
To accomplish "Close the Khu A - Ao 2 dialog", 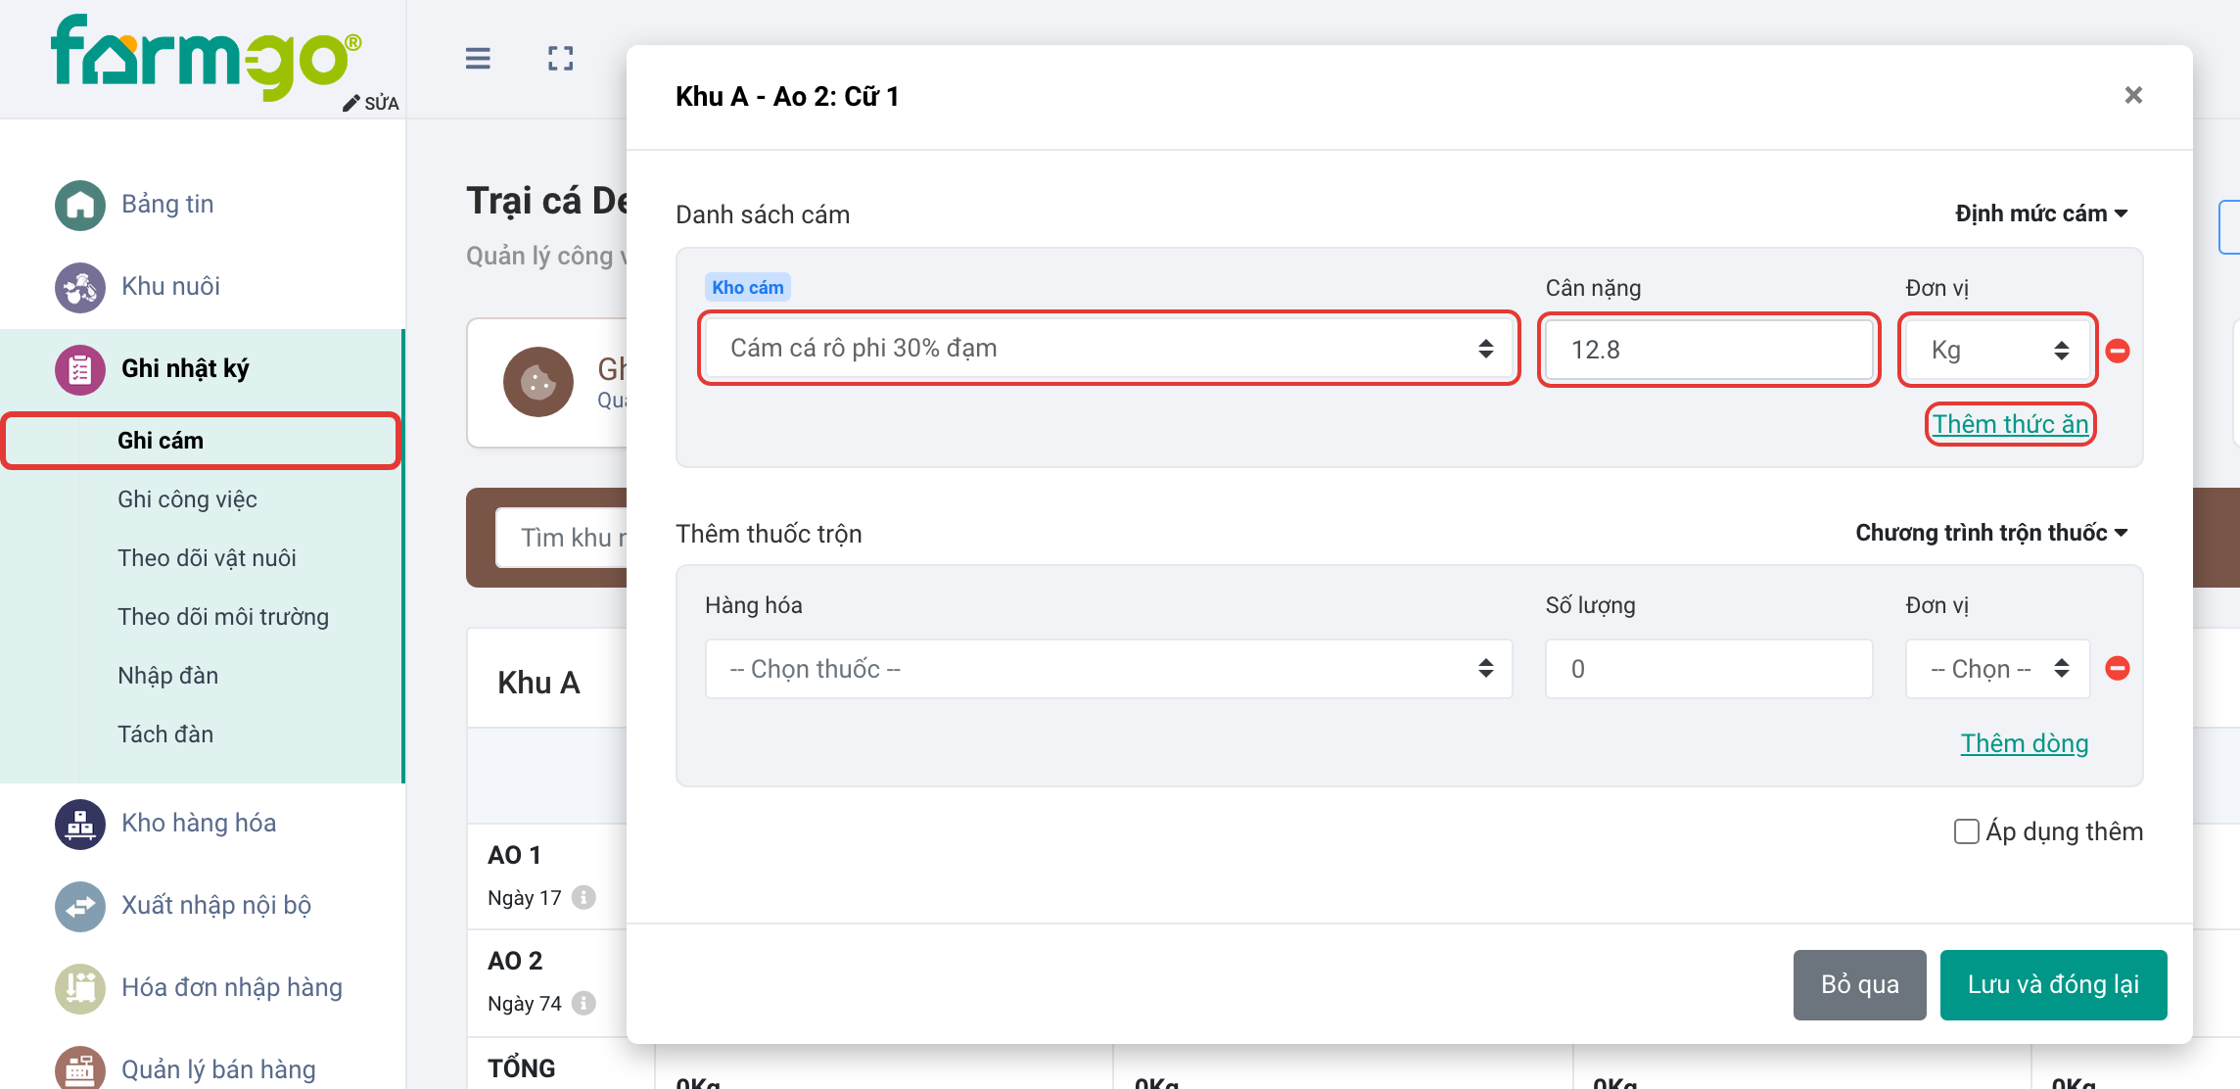I will [x=2134, y=95].
